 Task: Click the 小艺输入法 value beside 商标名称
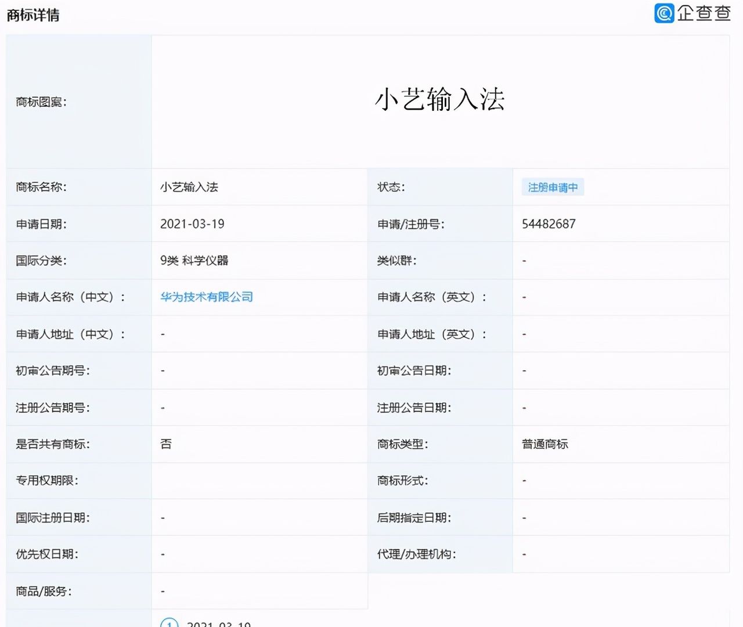(x=189, y=187)
